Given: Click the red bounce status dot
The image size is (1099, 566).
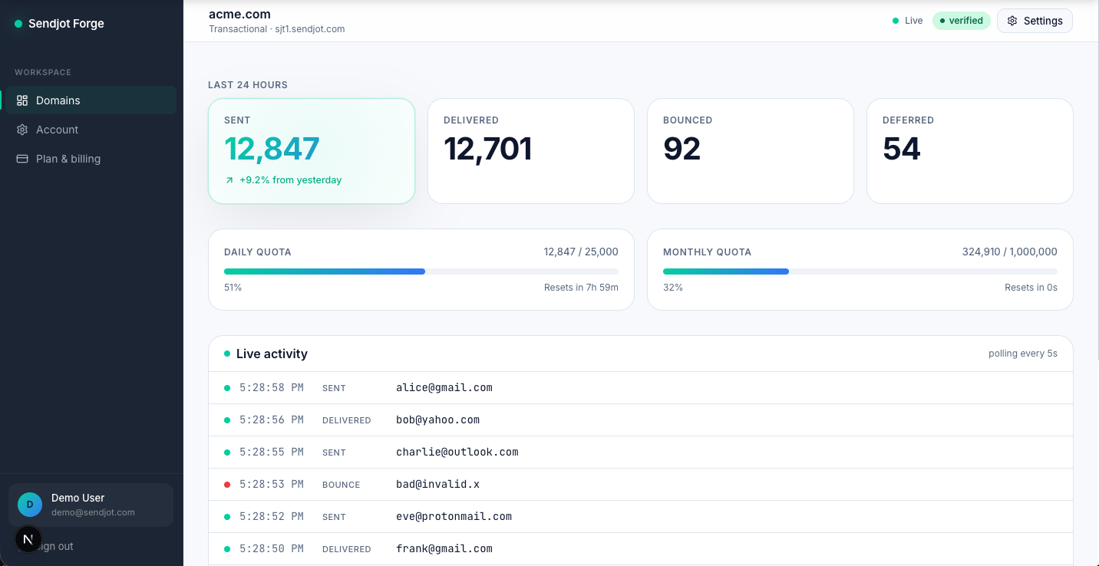Looking at the screenshot, I should pyautogui.click(x=227, y=485).
